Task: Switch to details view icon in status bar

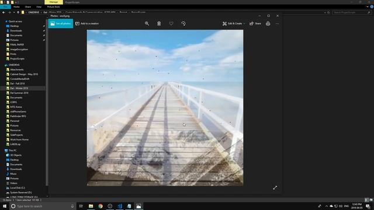Action: [366, 200]
